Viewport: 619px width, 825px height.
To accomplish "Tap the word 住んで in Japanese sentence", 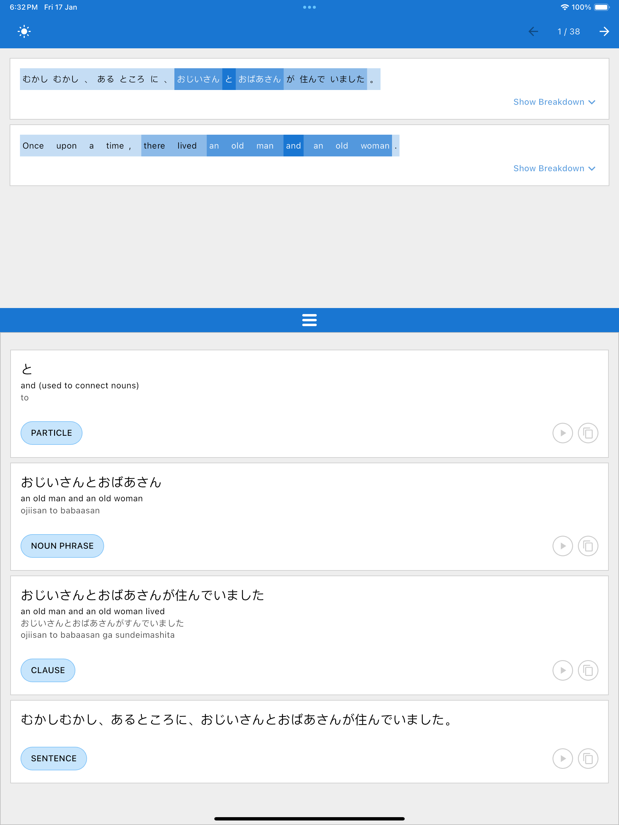I will tap(312, 79).
